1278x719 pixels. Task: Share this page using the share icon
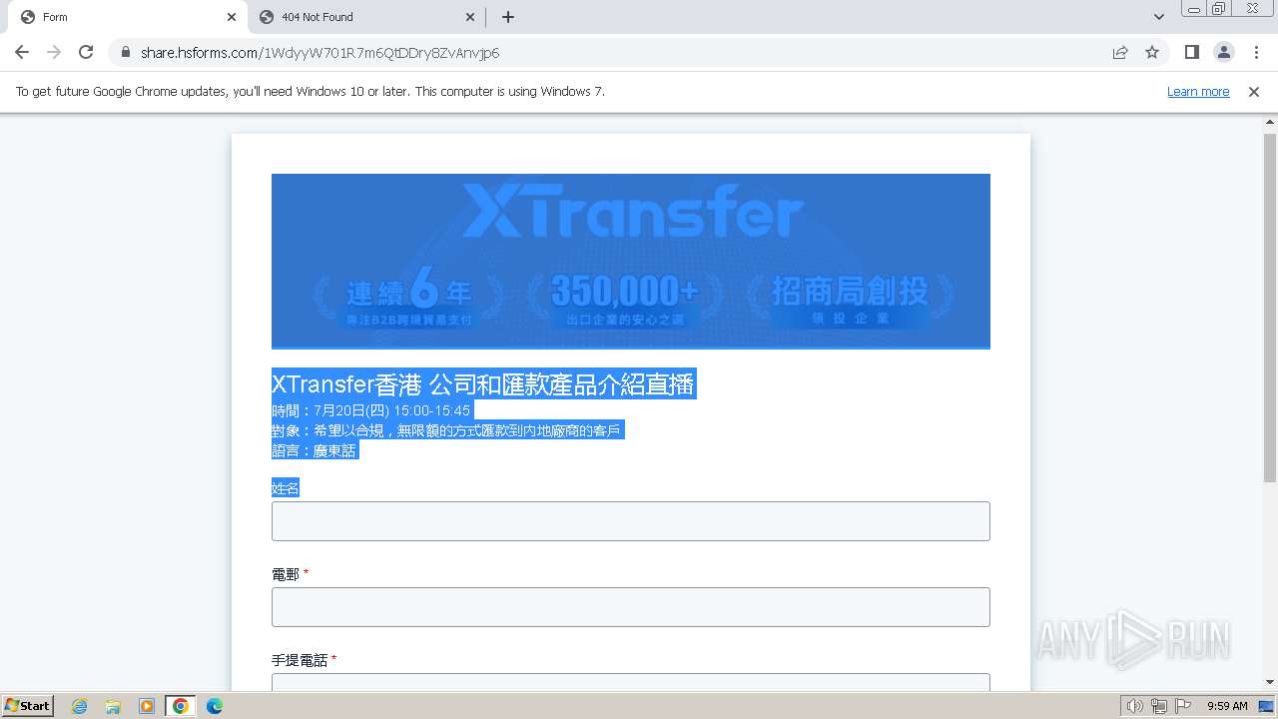1120,53
